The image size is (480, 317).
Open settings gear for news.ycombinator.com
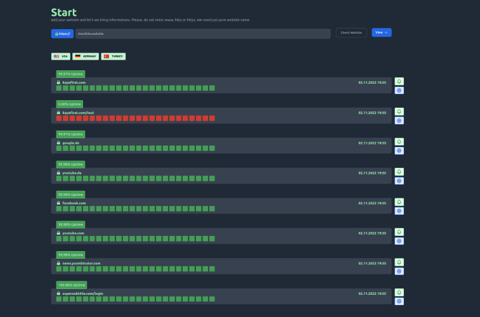[x=399, y=271]
